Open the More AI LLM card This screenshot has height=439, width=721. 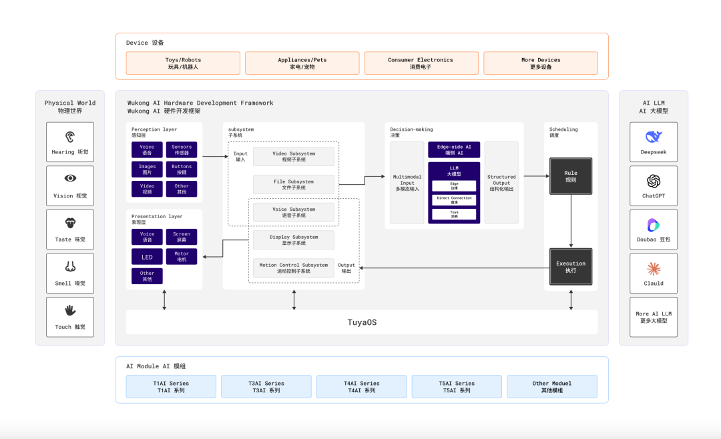click(x=654, y=317)
